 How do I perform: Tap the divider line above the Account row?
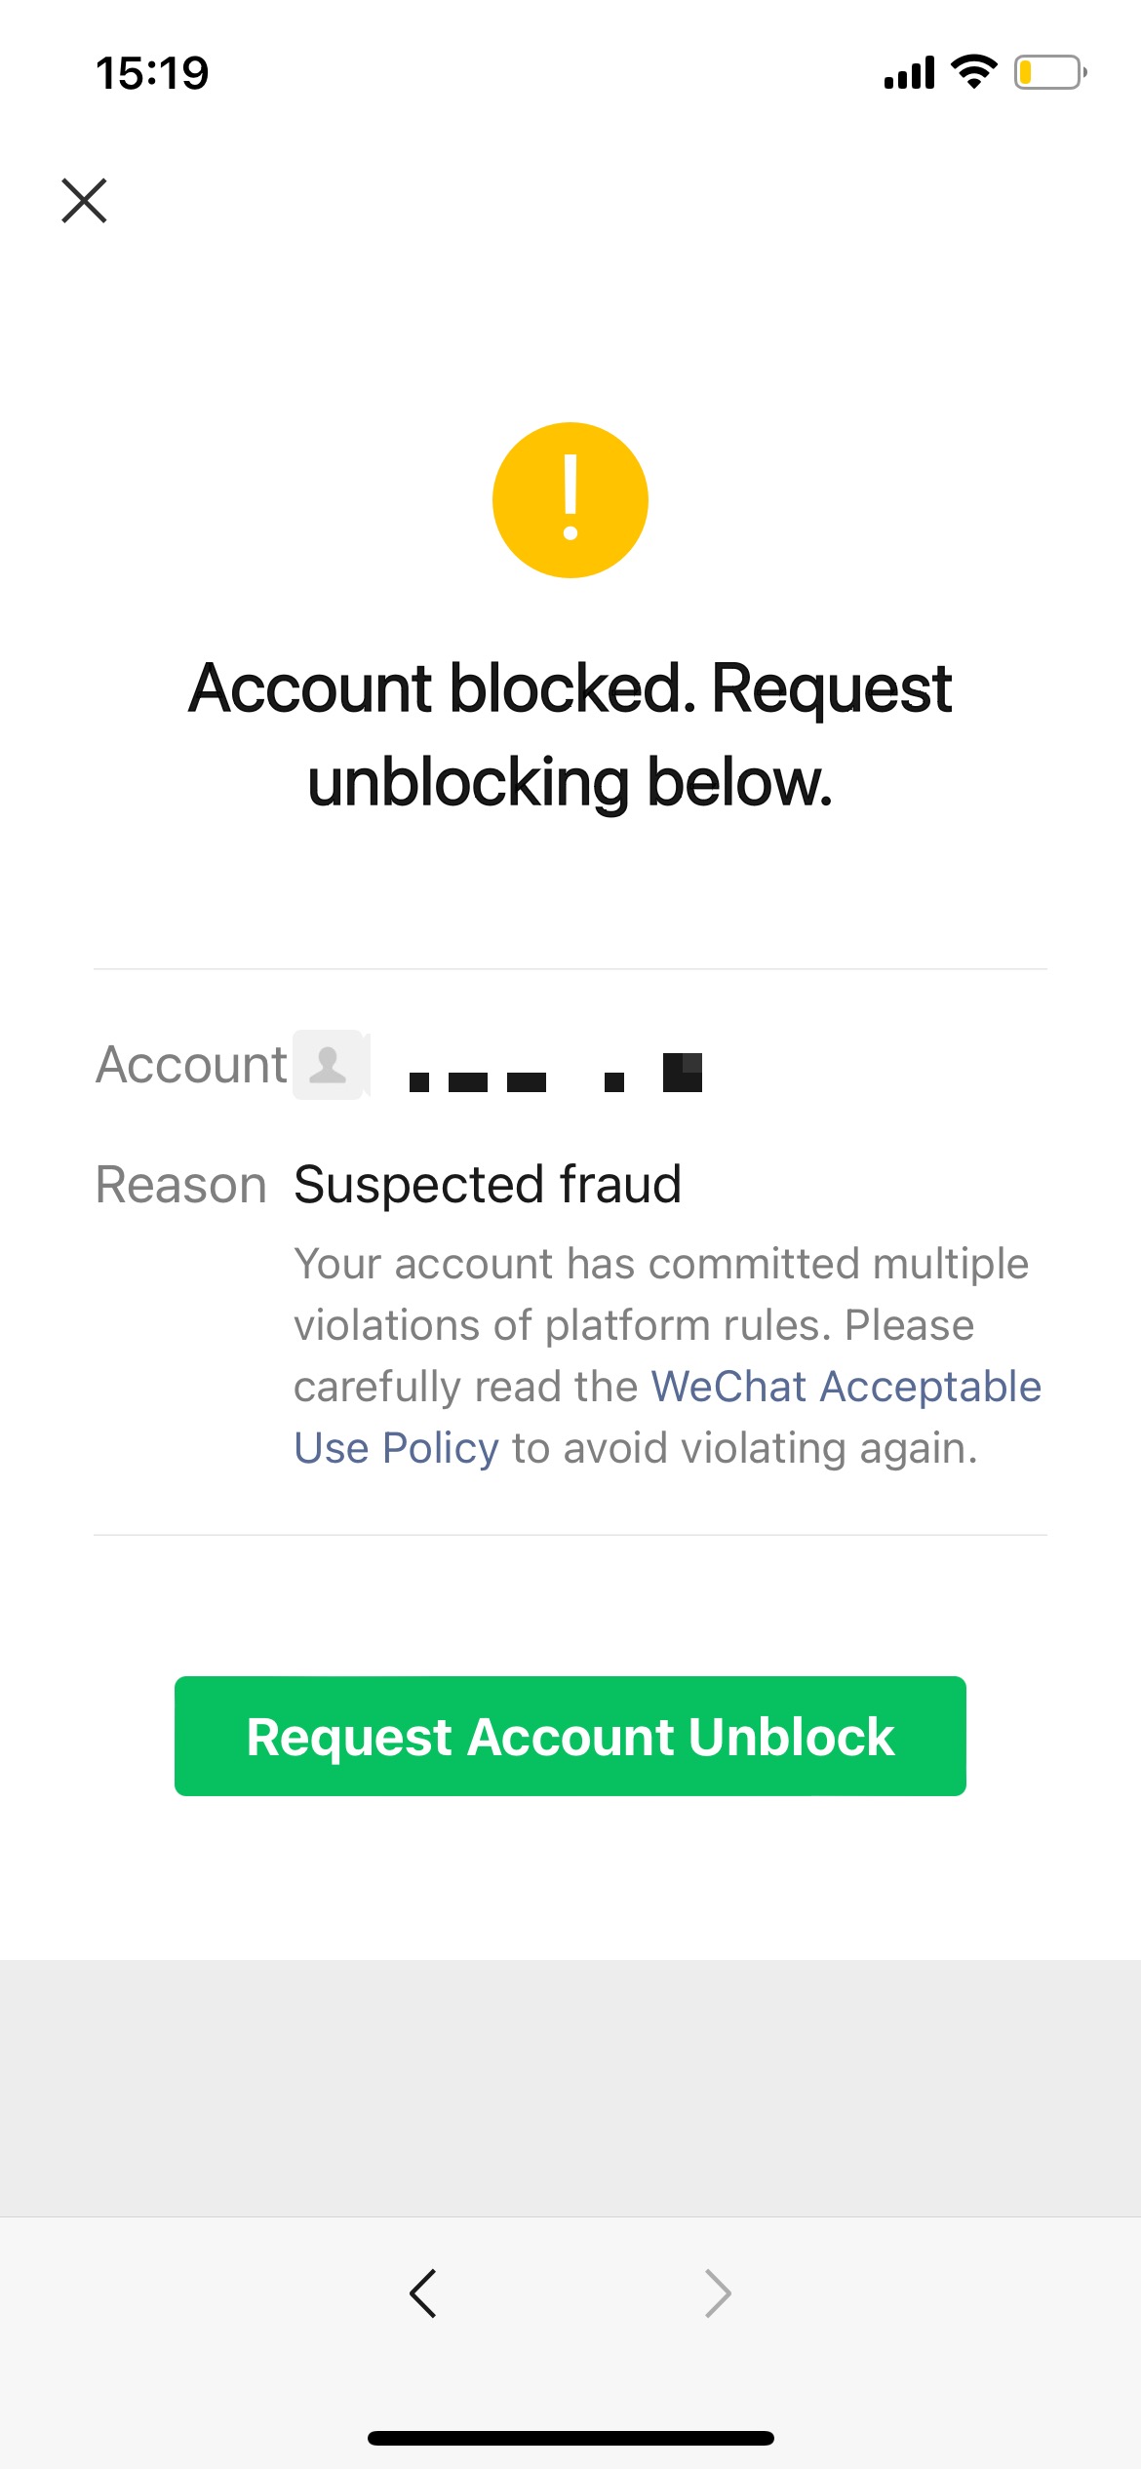click(570, 968)
